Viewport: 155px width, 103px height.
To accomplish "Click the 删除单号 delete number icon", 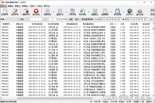I will pyautogui.click(x=26, y=12).
